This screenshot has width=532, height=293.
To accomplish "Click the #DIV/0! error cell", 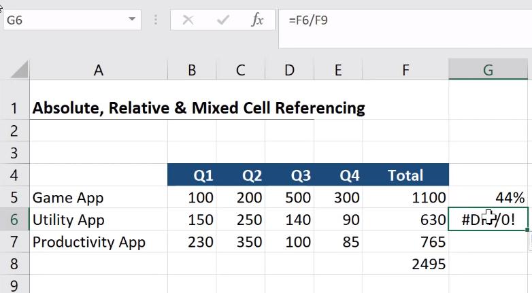I will coord(488,220).
